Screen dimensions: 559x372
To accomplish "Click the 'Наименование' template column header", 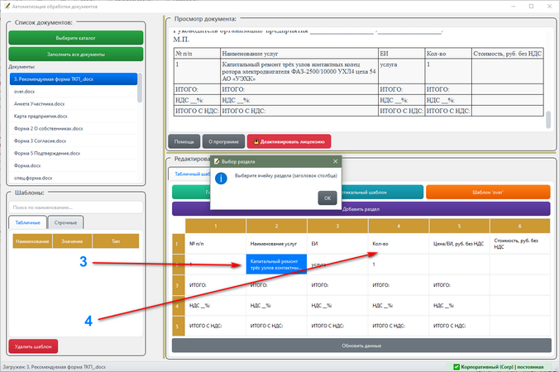I will coord(32,241).
